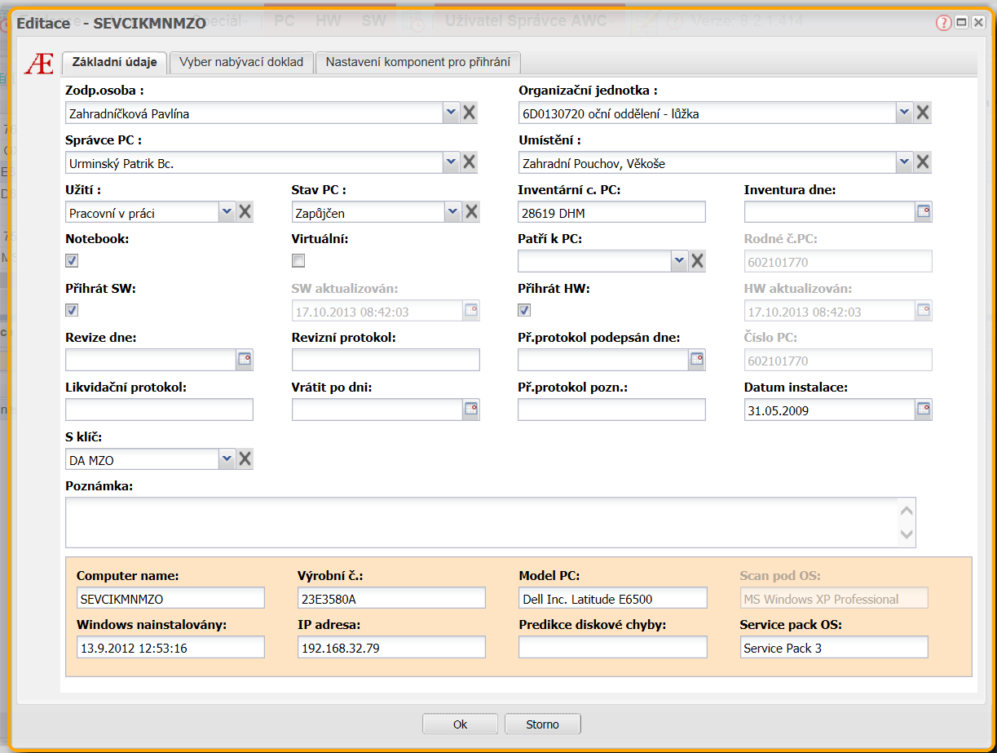Viewport: 997px width, 753px height.
Task: Clear the Zodp.osoba field with X icon
Action: pos(470,113)
